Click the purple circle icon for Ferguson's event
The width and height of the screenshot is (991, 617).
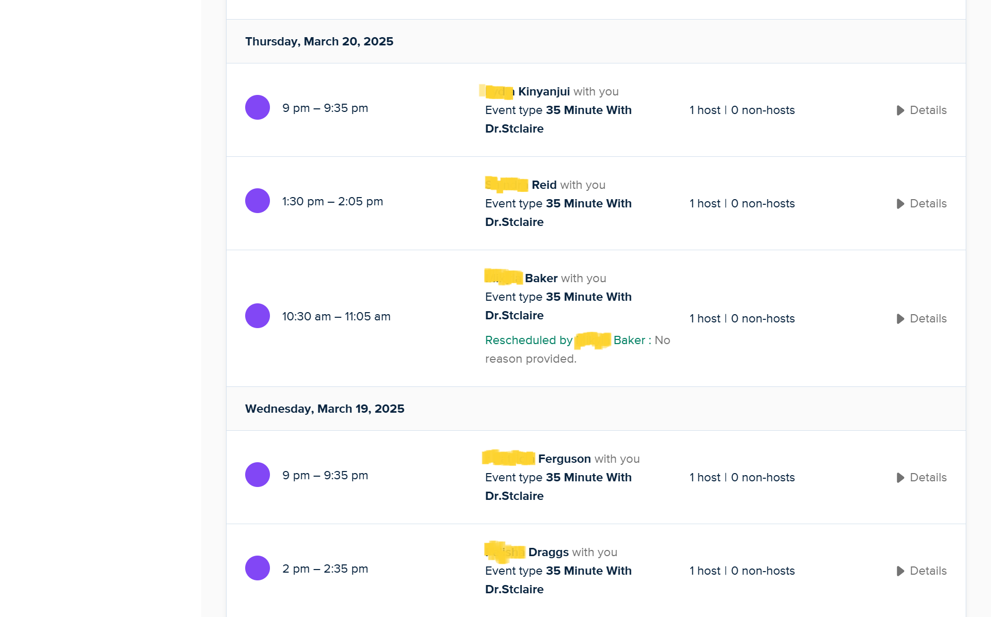(257, 475)
